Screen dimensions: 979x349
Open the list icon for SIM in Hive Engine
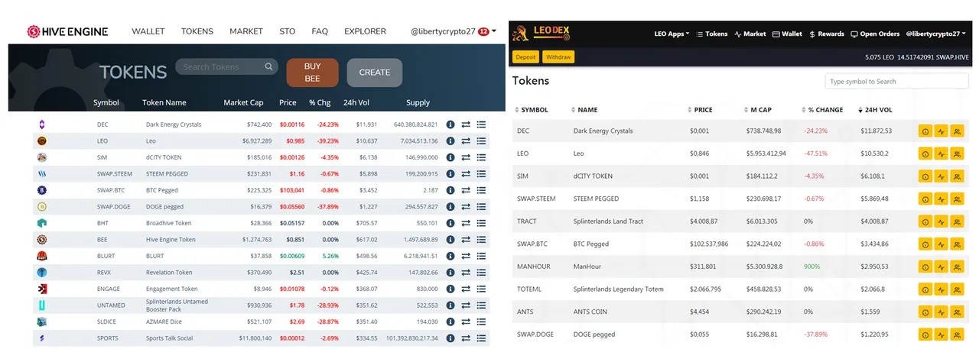pos(481,157)
